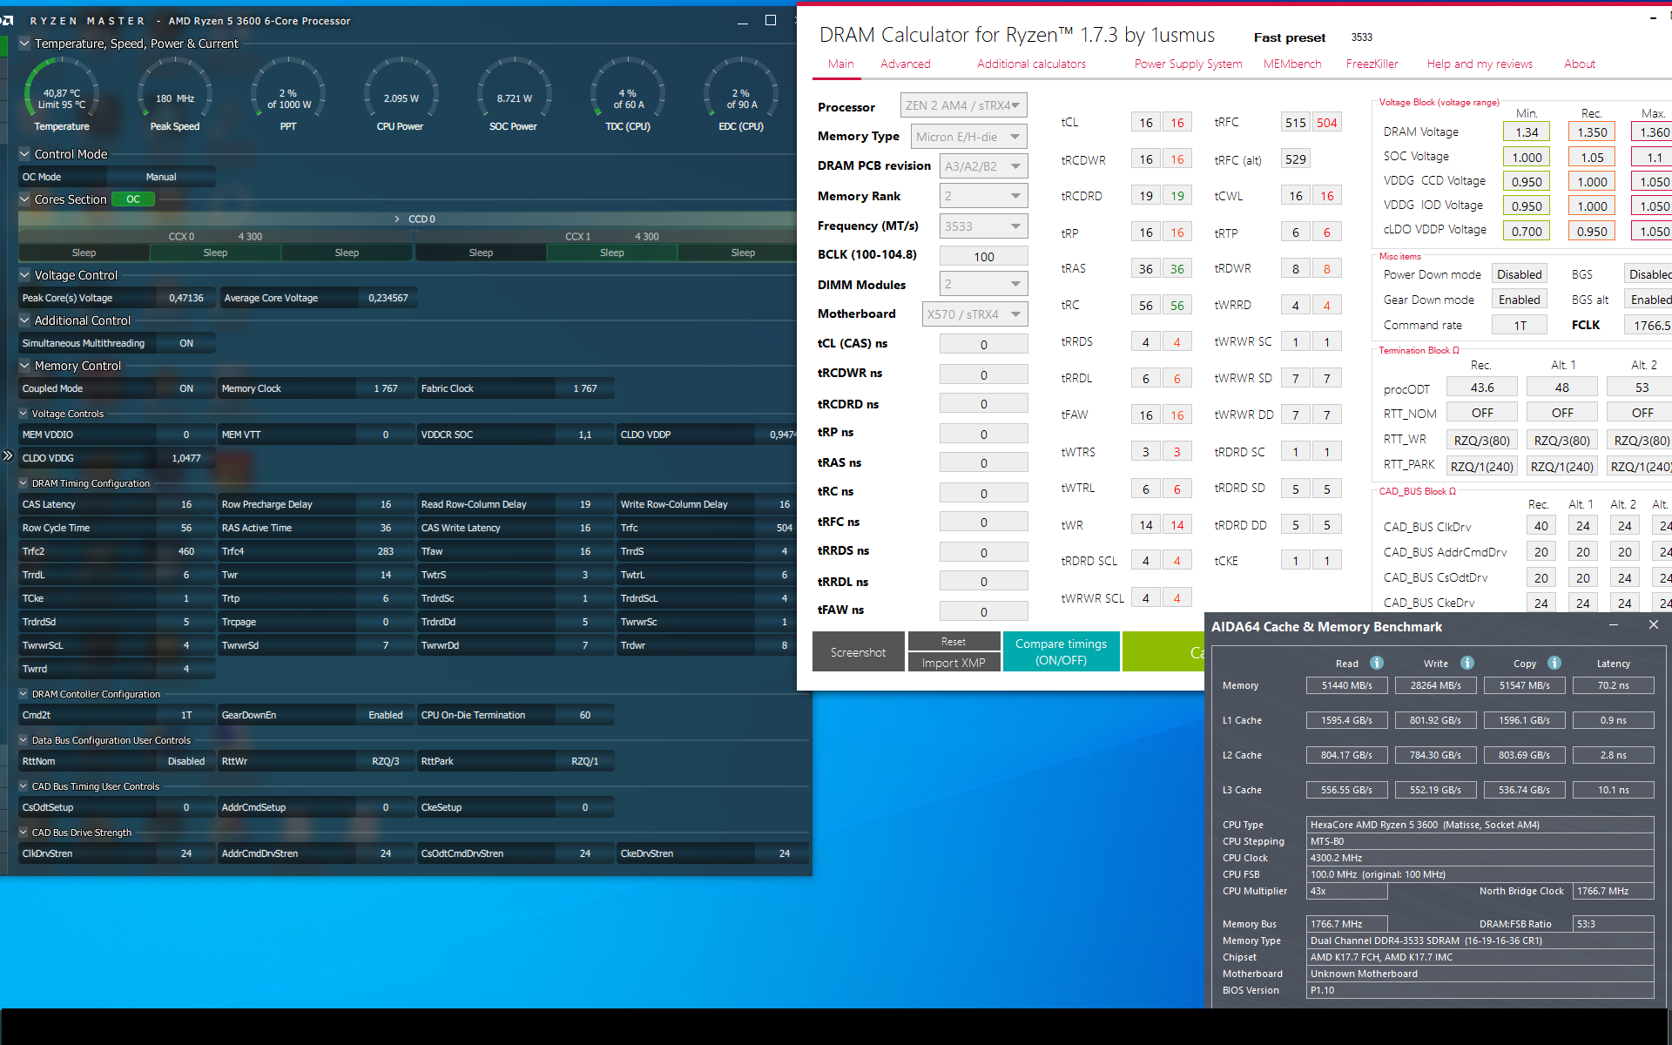Click the Import XMP button
This screenshot has width=1672, height=1045.
(x=953, y=663)
